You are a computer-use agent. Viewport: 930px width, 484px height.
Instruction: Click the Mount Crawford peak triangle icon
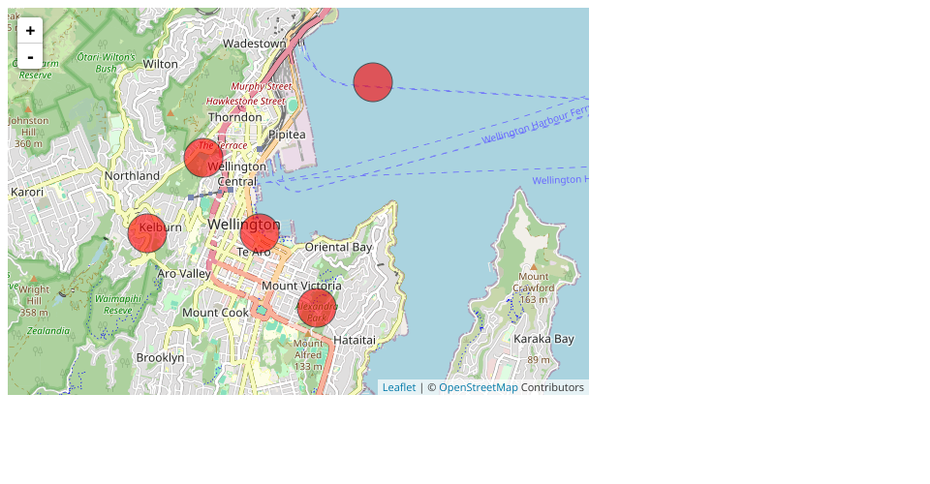(533, 266)
